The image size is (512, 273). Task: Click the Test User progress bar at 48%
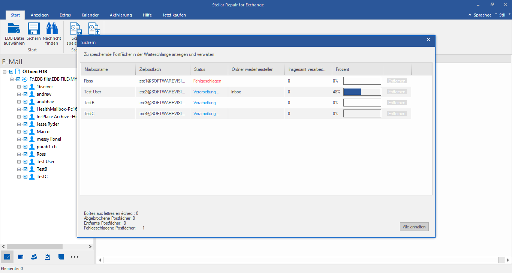click(x=362, y=92)
